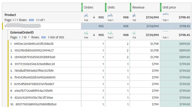Change ExternalOrderID rows count of 100
The width and height of the screenshot is (192, 107).
(43, 37)
